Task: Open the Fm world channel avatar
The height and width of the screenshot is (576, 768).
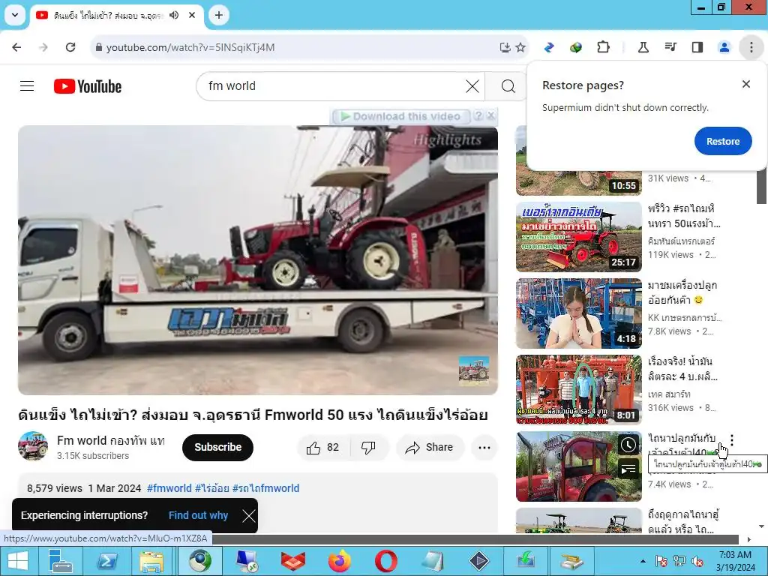Action: point(33,446)
